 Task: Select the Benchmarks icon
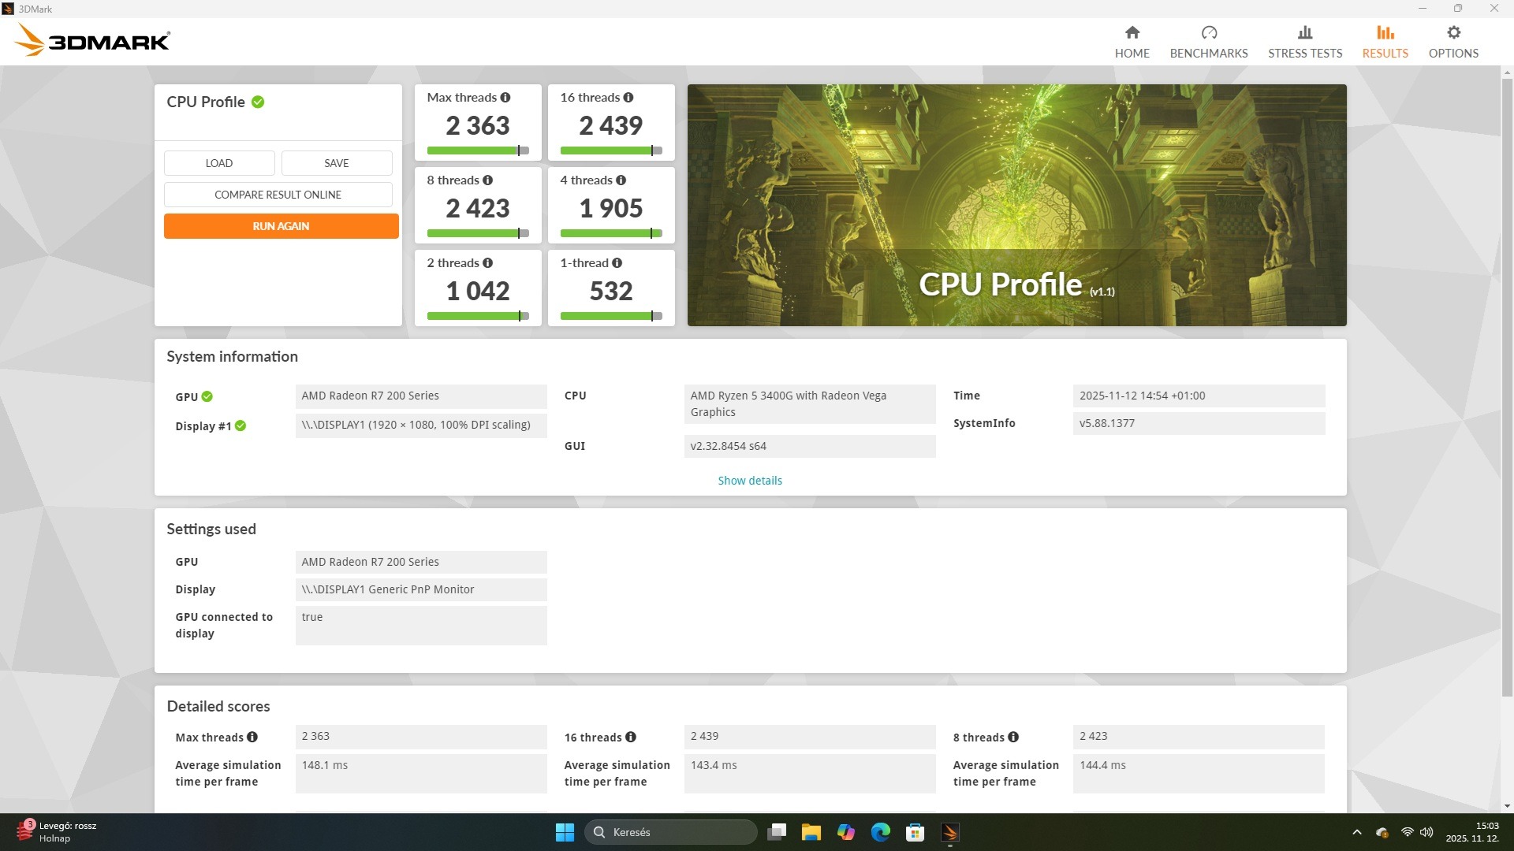pos(1209,33)
